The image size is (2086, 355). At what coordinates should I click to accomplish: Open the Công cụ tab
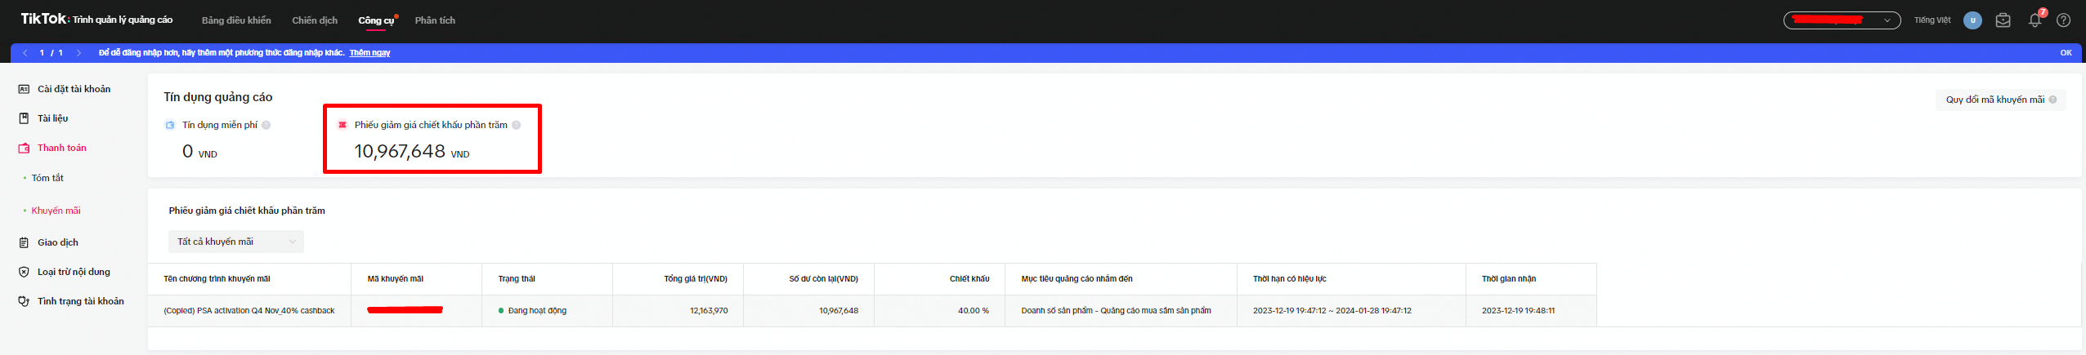[376, 20]
